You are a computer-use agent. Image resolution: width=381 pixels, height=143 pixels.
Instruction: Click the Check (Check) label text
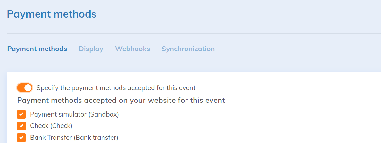51,126
